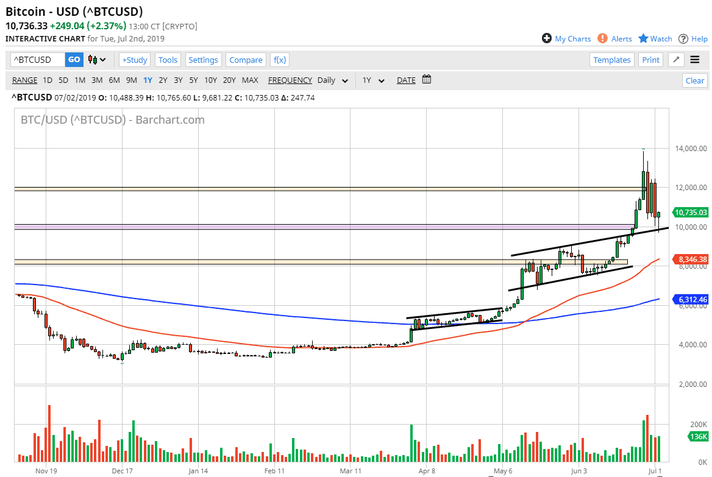
Task: Select the MAX range option
Action: [x=250, y=80]
